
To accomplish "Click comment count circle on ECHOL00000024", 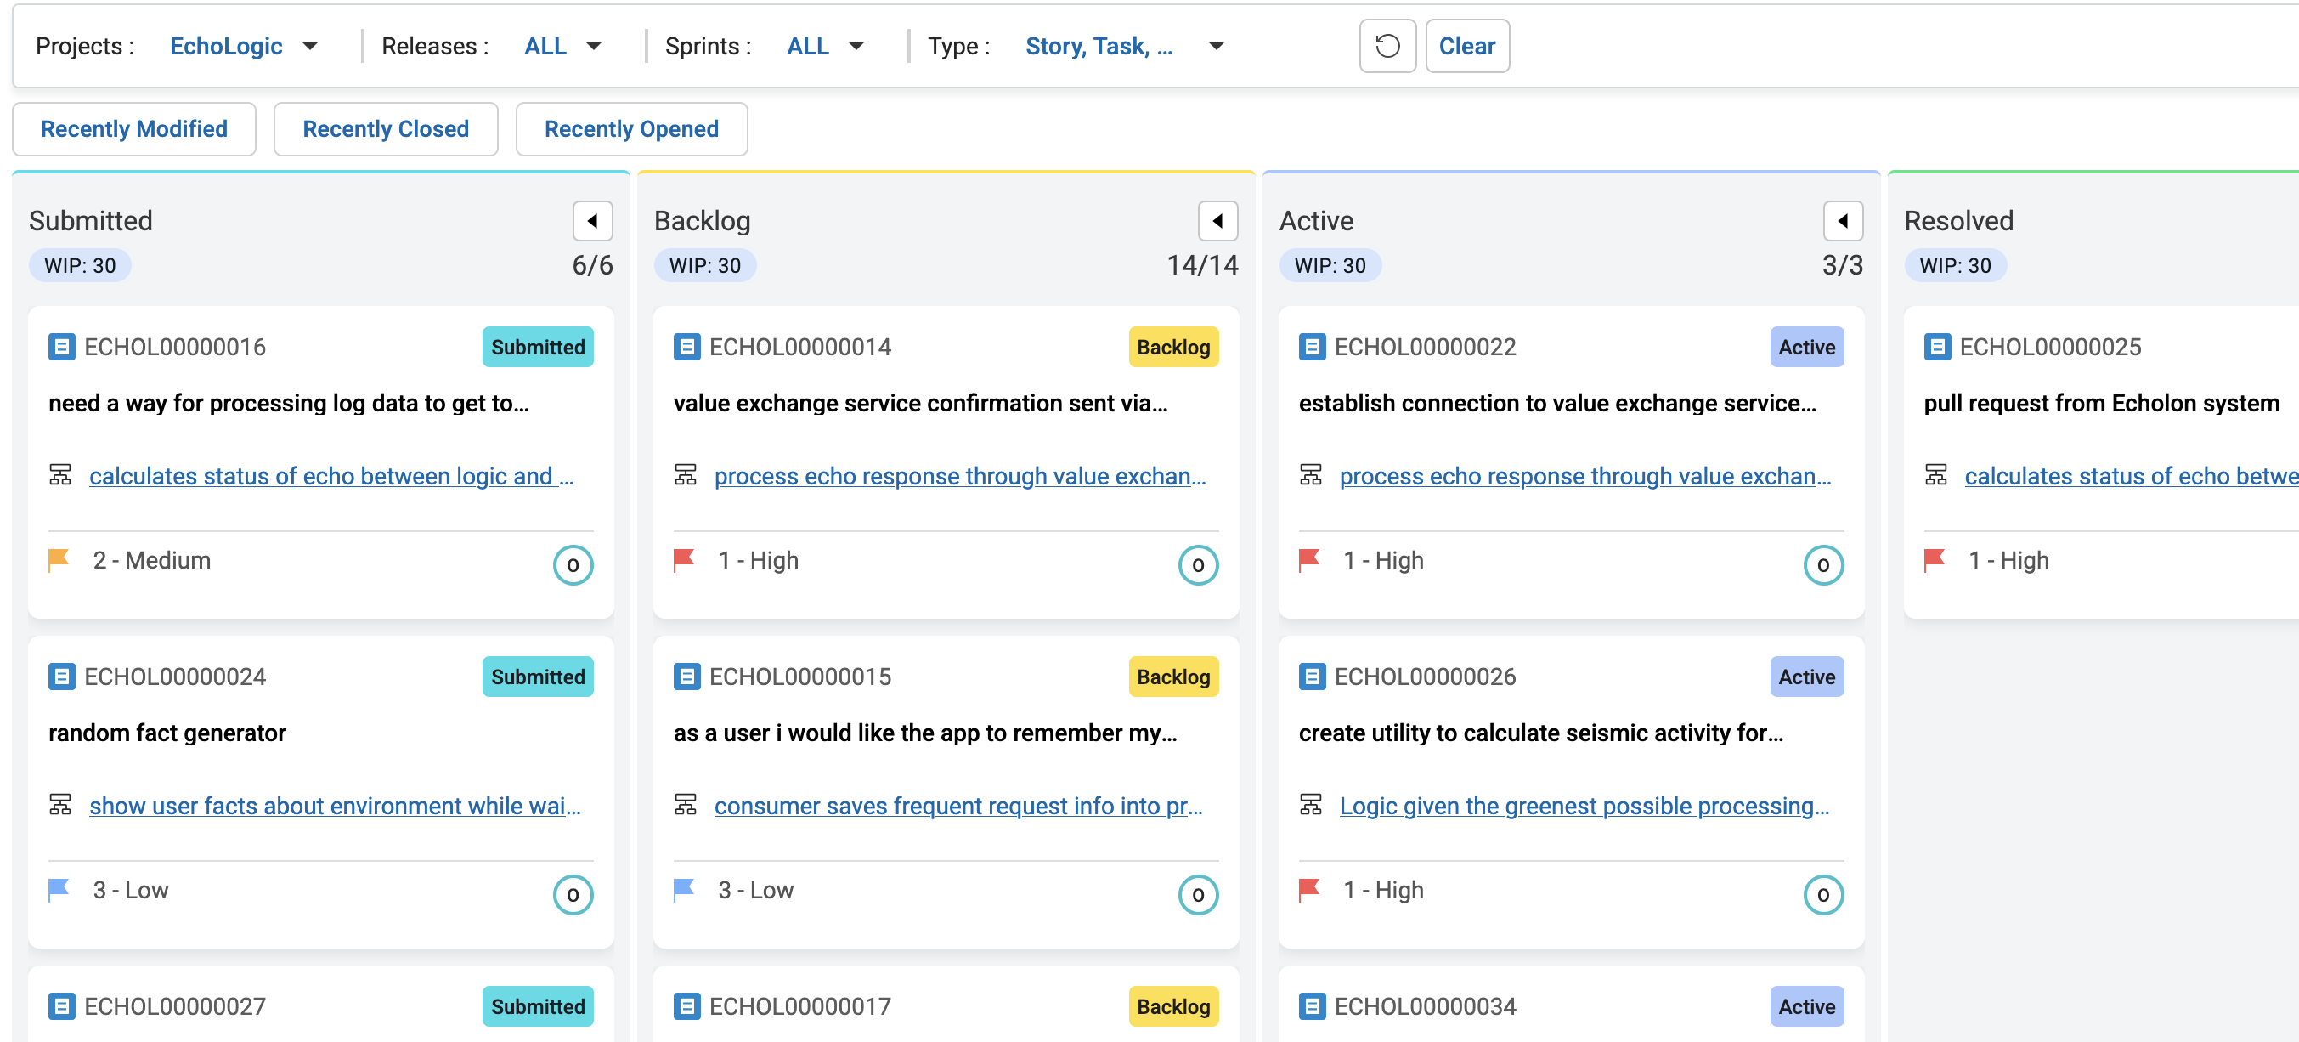I will click(573, 894).
